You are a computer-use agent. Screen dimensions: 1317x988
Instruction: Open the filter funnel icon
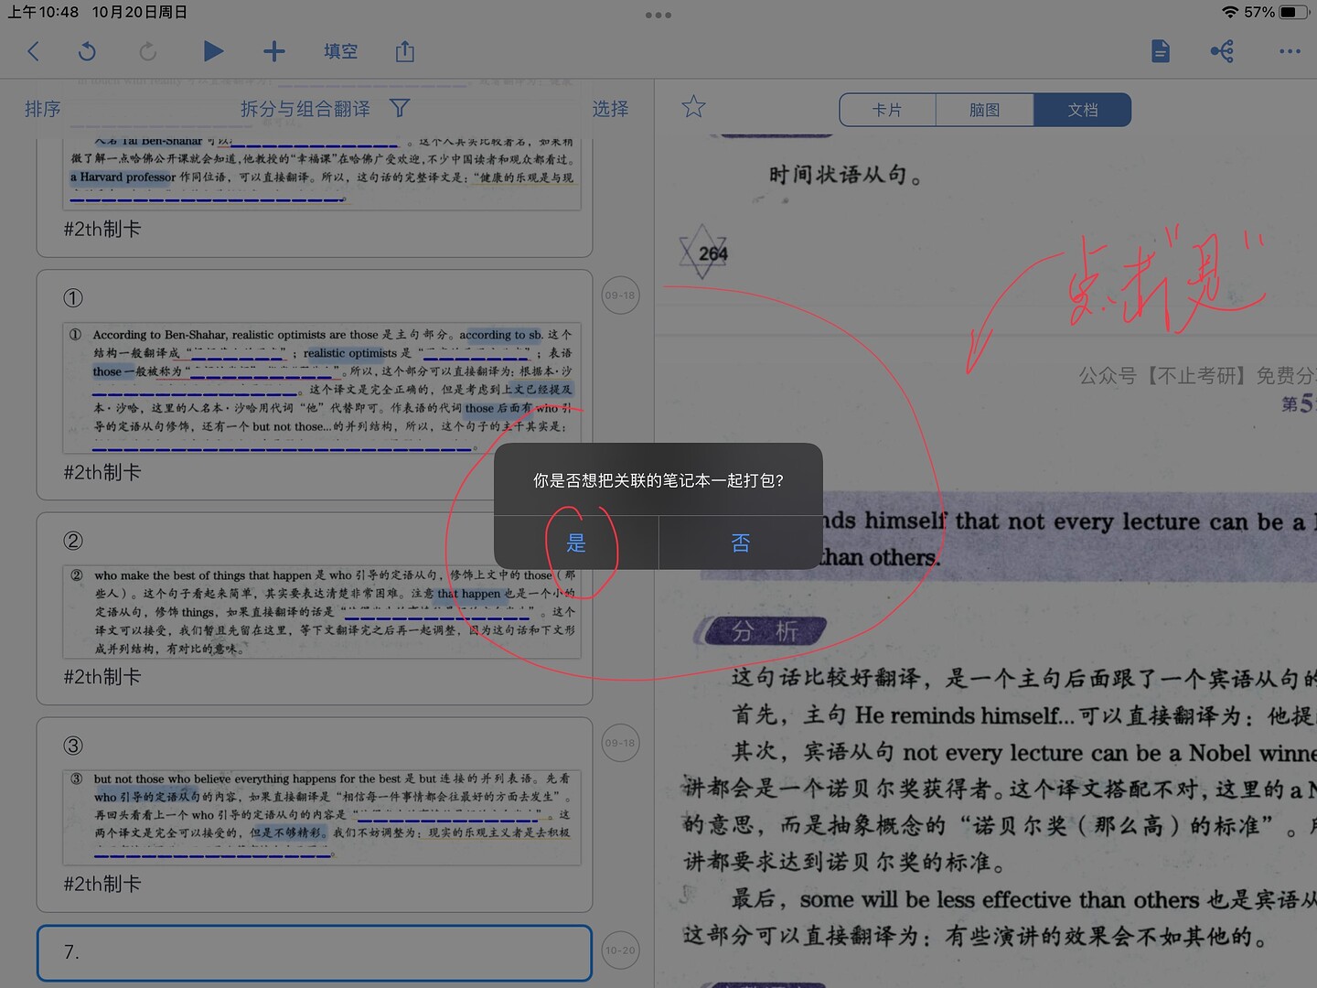tap(400, 108)
